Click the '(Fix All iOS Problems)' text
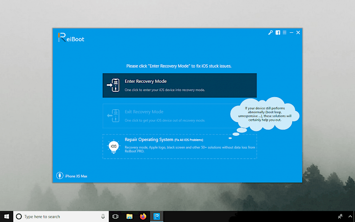 189,140
